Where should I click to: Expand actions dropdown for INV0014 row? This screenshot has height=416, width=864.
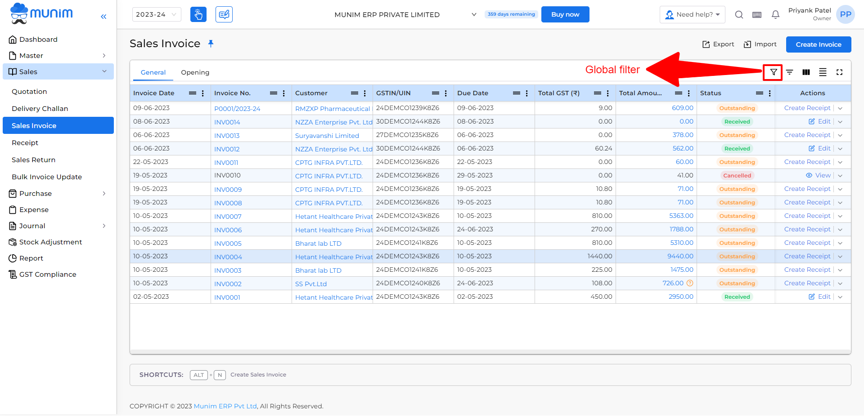tap(840, 122)
